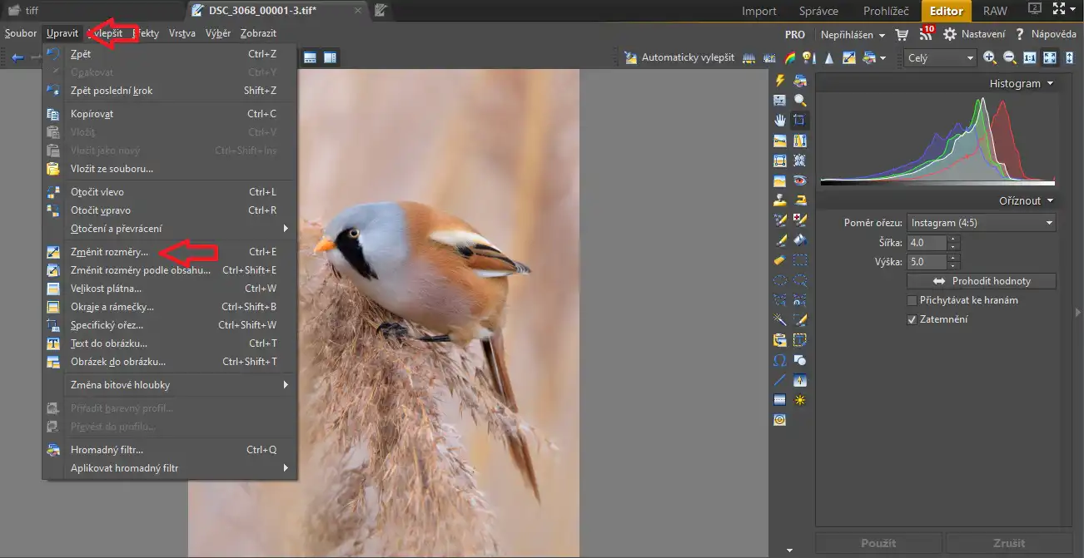
Task: Open the RSS news feed icon
Action: click(x=926, y=35)
